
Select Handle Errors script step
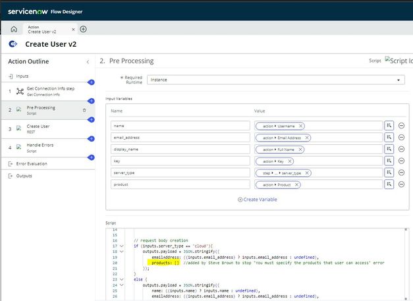[x=47, y=148]
